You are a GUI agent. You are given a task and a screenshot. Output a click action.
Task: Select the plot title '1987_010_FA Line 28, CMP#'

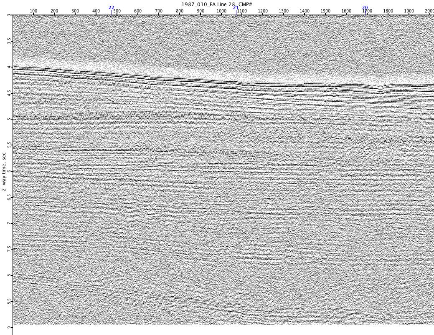click(216, 4)
